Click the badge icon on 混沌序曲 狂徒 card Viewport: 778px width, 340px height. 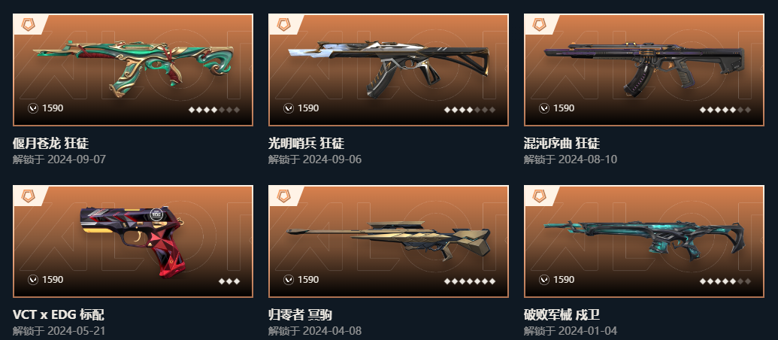pos(540,24)
